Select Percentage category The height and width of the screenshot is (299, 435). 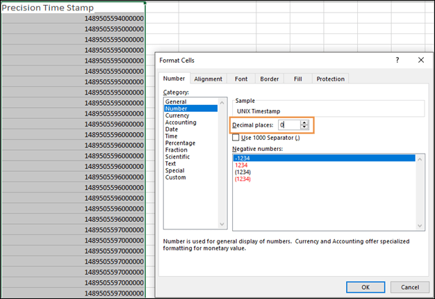point(191,143)
